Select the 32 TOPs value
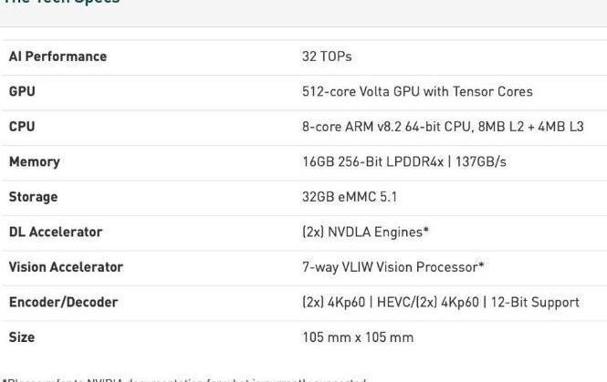This screenshot has width=607, height=382. point(327,57)
